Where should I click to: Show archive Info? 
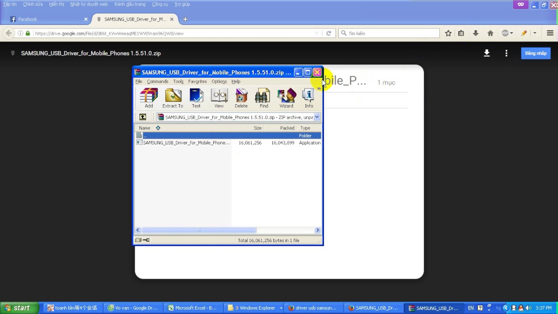(x=309, y=98)
